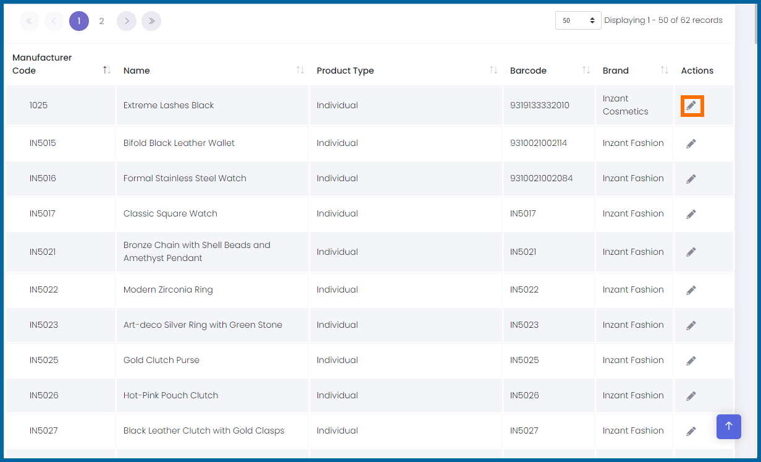Jump to the last page
This screenshot has width=761, height=462.
tap(151, 21)
